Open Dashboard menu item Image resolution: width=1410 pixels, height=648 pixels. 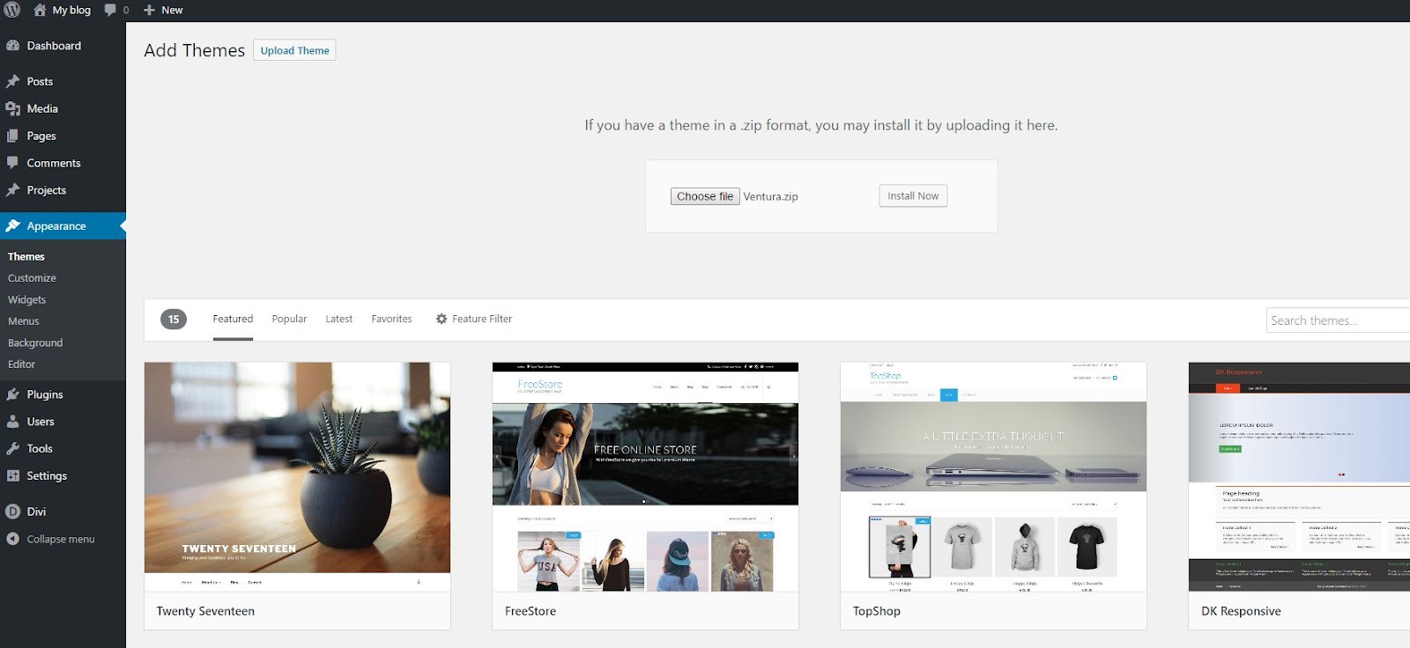[x=63, y=46]
